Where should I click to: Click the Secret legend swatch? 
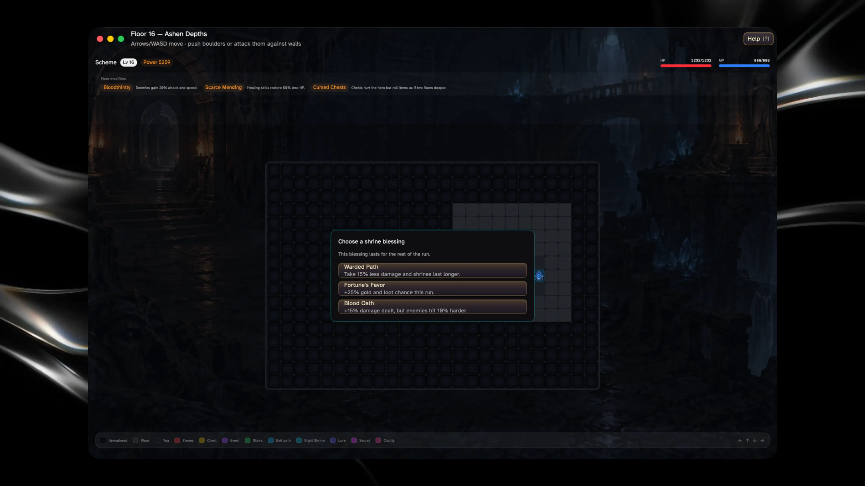click(x=354, y=440)
